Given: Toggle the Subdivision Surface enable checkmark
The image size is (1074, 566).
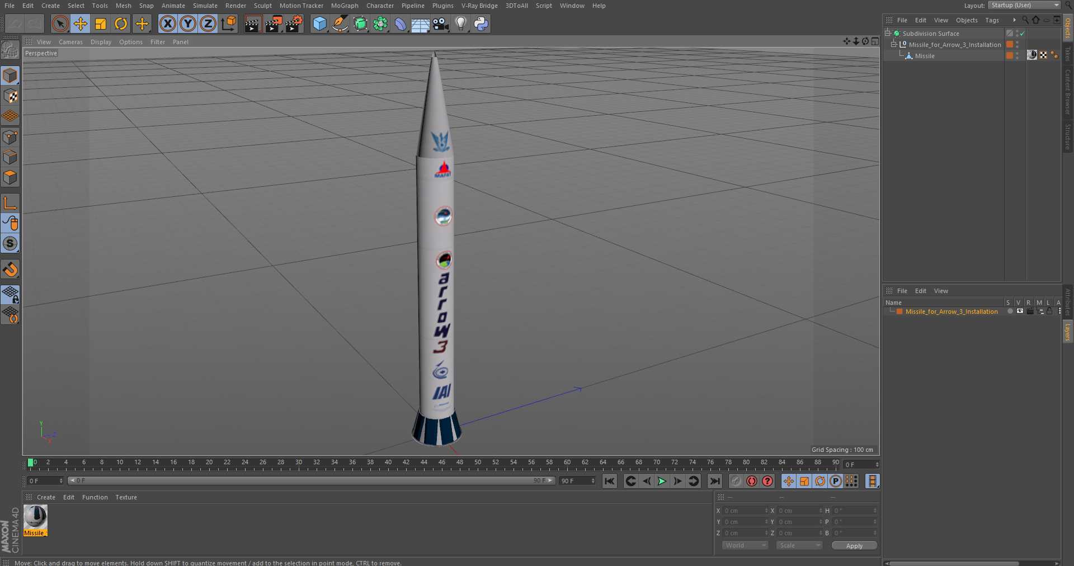Looking at the screenshot, I should pyautogui.click(x=1022, y=34).
